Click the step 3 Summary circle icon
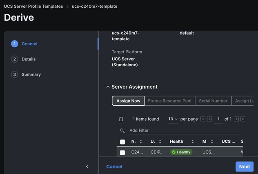258x174 pixels. [14, 74]
